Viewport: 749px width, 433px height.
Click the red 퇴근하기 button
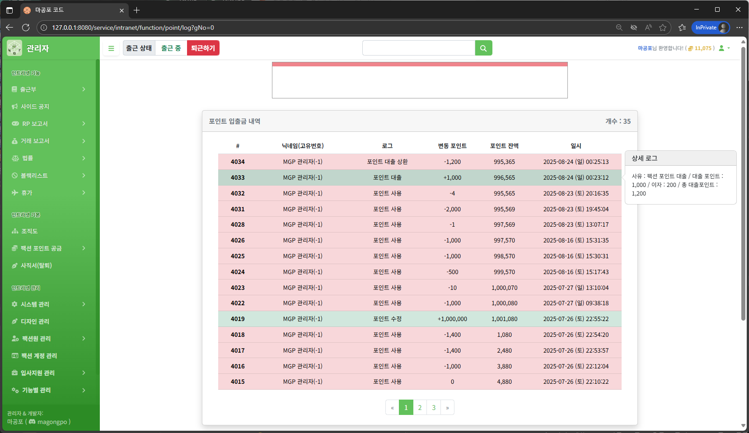[203, 48]
